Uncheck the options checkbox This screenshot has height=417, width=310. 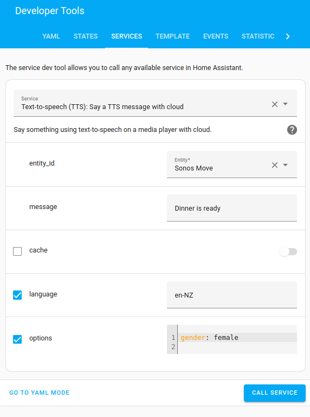(17, 339)
